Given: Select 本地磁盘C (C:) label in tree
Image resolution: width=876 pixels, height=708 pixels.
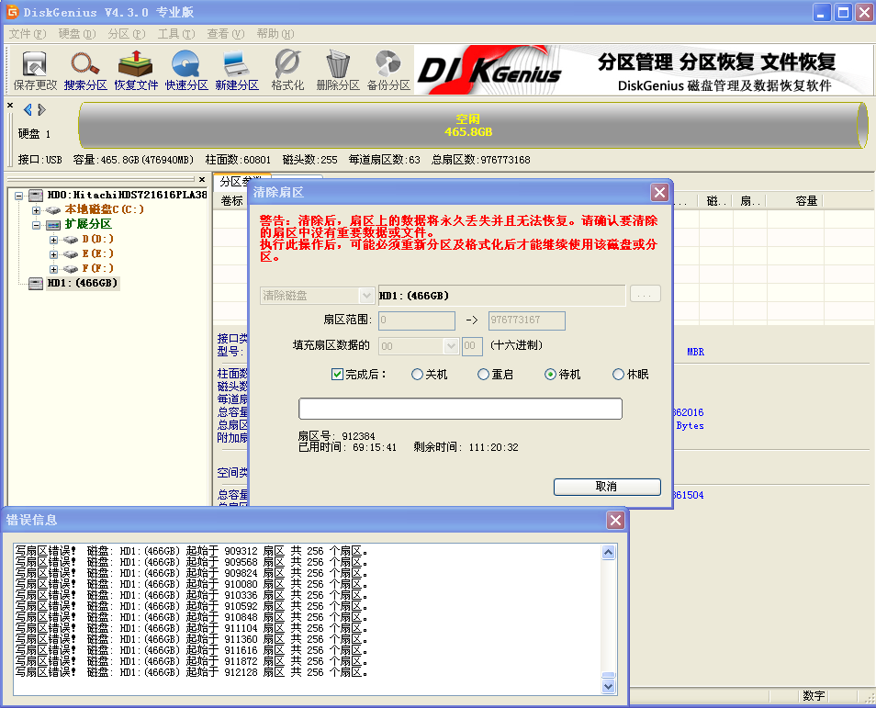Looking at the screenshot, I should pyautogui.click(x=105, y=209).
